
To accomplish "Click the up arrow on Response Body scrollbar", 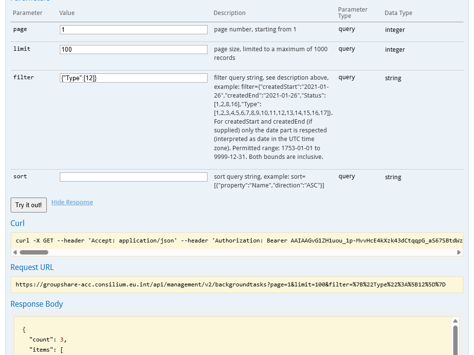I will click(x=456, y=320).
